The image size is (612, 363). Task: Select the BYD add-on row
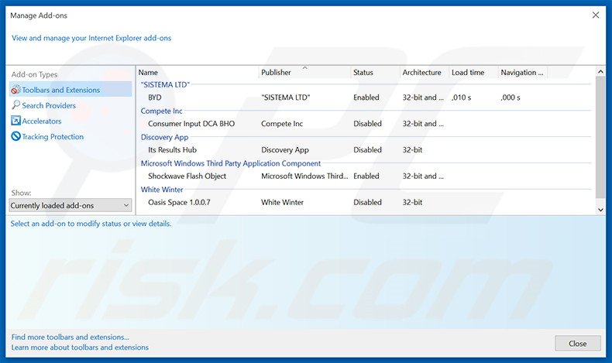365,98
